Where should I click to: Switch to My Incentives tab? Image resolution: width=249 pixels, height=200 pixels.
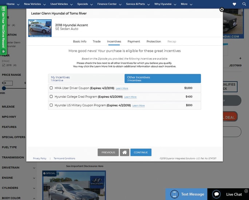86,78
